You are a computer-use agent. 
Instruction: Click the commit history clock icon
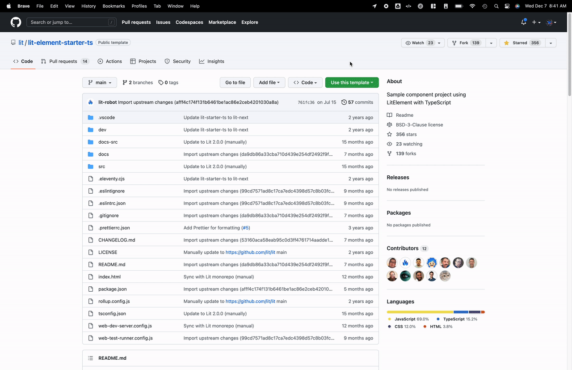tap(344, 102)
